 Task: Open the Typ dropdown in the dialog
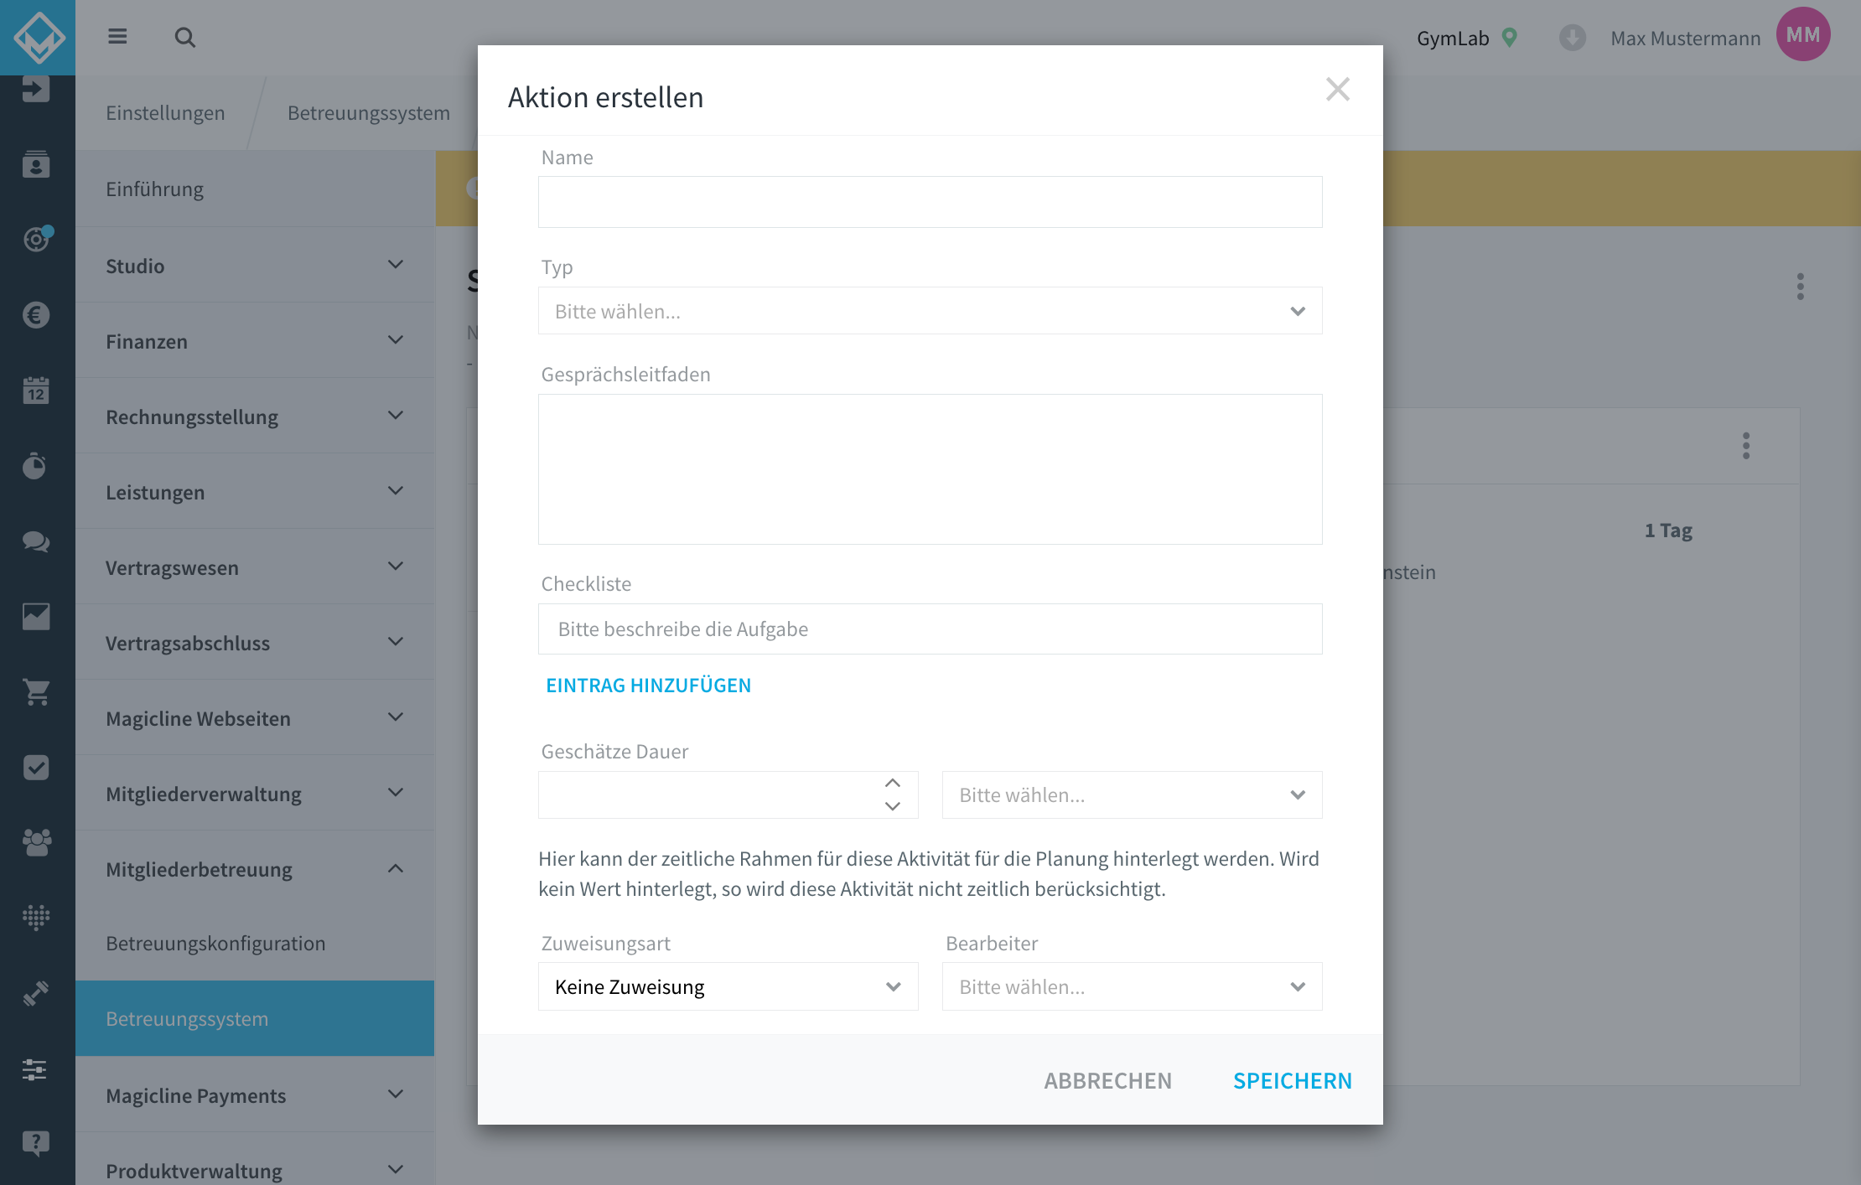tap(930, 310)
